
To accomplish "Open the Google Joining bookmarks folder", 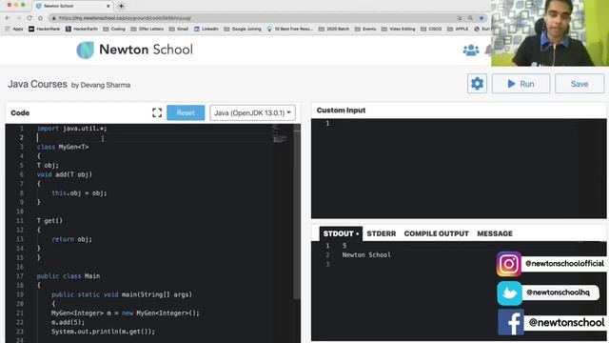I will (243, 29).
